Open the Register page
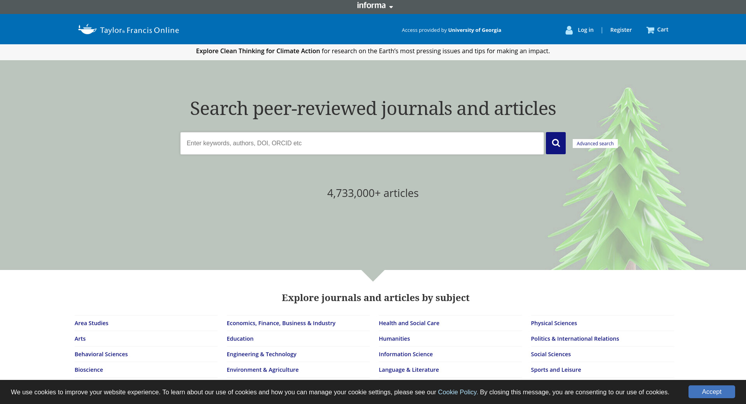 click(x=621, y=30)
